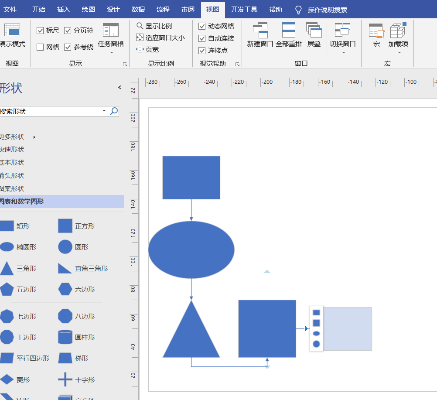Open Quick Shapes (快速形状) stencil

tap(12, 150)
